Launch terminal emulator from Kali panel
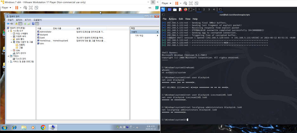 click(190, 9)
